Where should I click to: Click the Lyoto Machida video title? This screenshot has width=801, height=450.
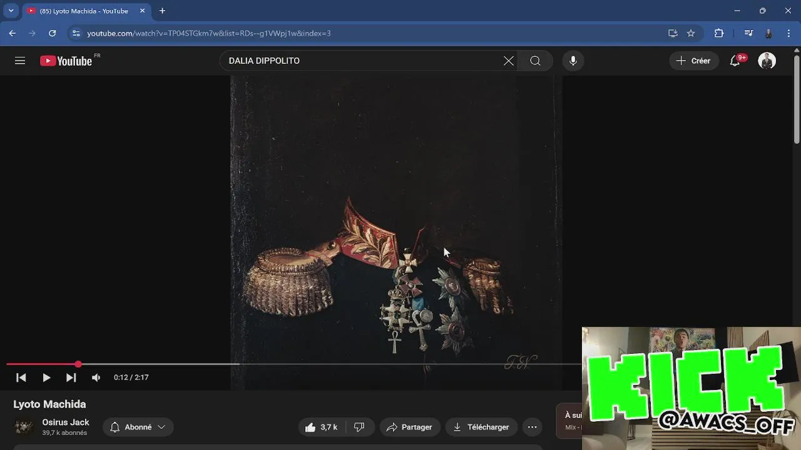[49, 404]
